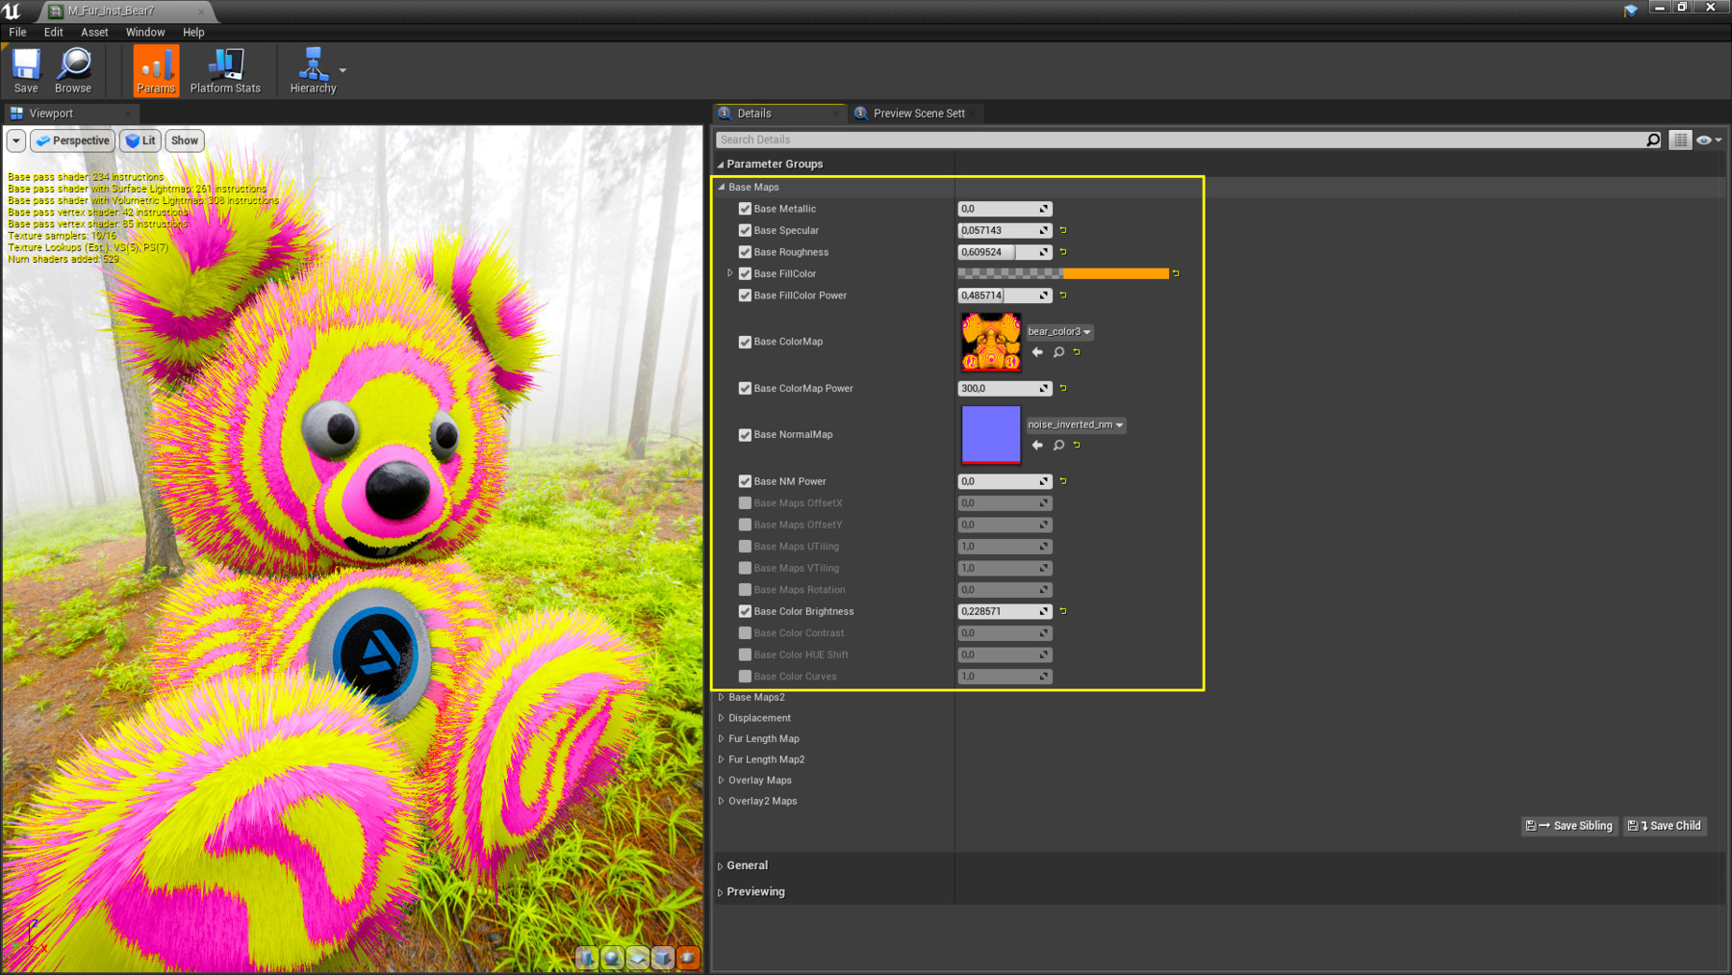Open the bear_color3 texture dropdown
The image size is (1732, 975).
click(x=1059, y=331)
